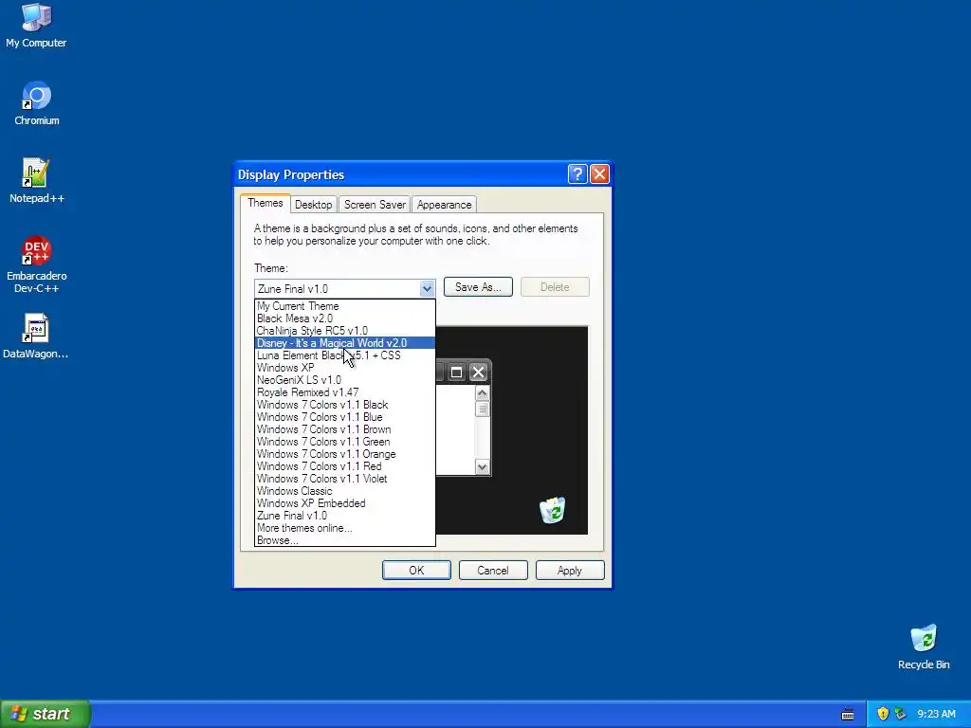Pick Windows 7 Colors v1.1 Orange

tap(345, 454)
